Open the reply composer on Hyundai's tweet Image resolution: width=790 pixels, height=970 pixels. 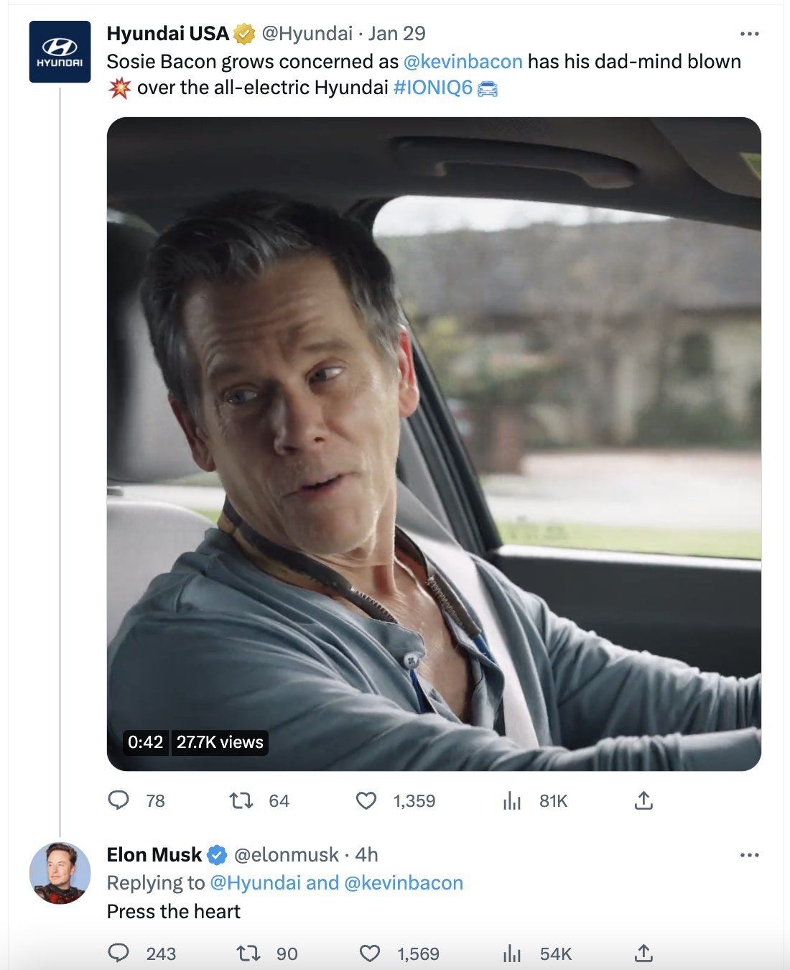pos(119,800)
